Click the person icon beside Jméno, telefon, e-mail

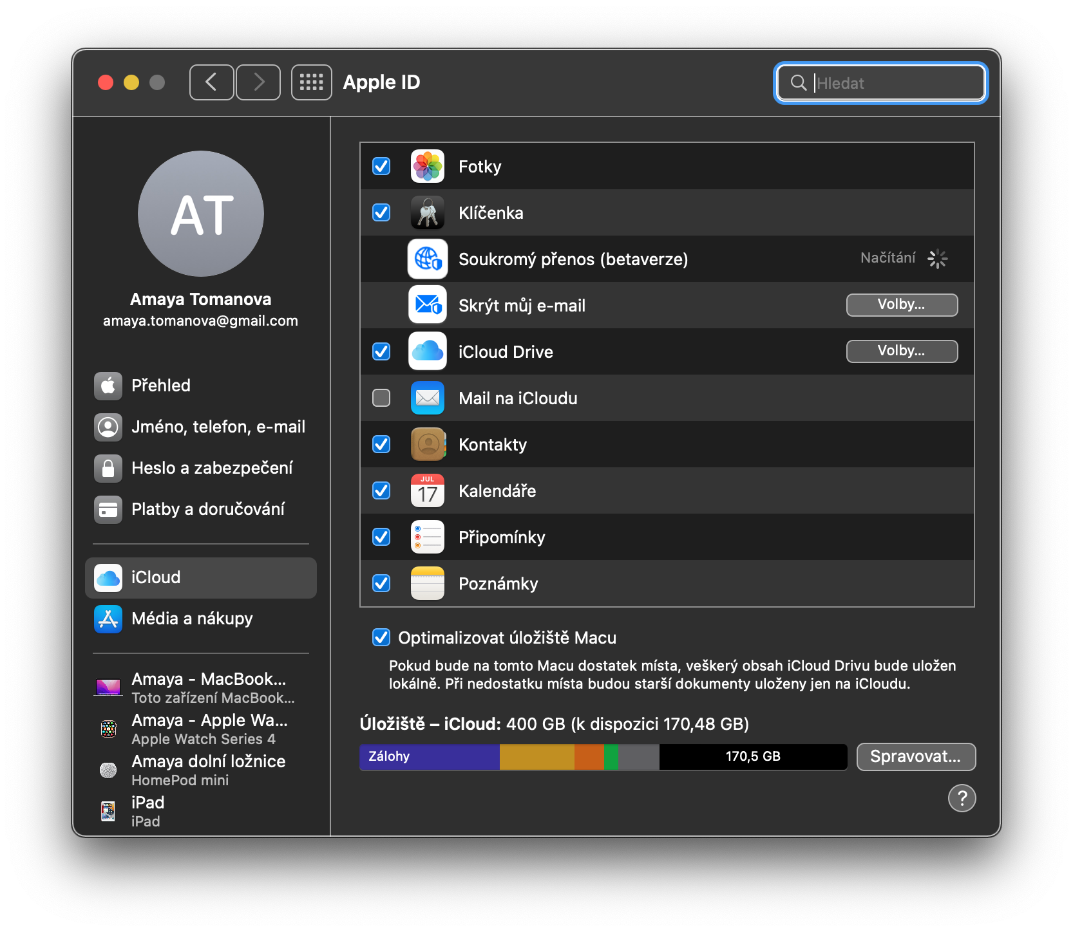point(108,427)
